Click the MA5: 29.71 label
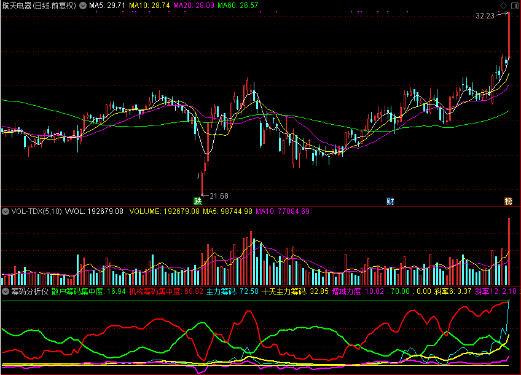521x375 pixels. [x=107, y=6]
